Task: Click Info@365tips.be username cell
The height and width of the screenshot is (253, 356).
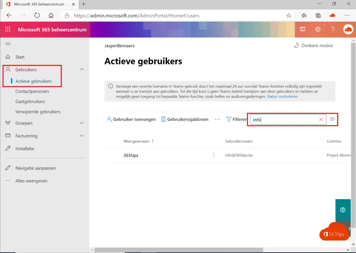Action: coord(238,155)
